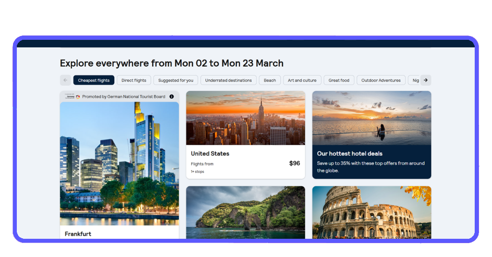Select the Direct flights filter
Viewport: 492px width, 257px height.
tap(134, 80)
